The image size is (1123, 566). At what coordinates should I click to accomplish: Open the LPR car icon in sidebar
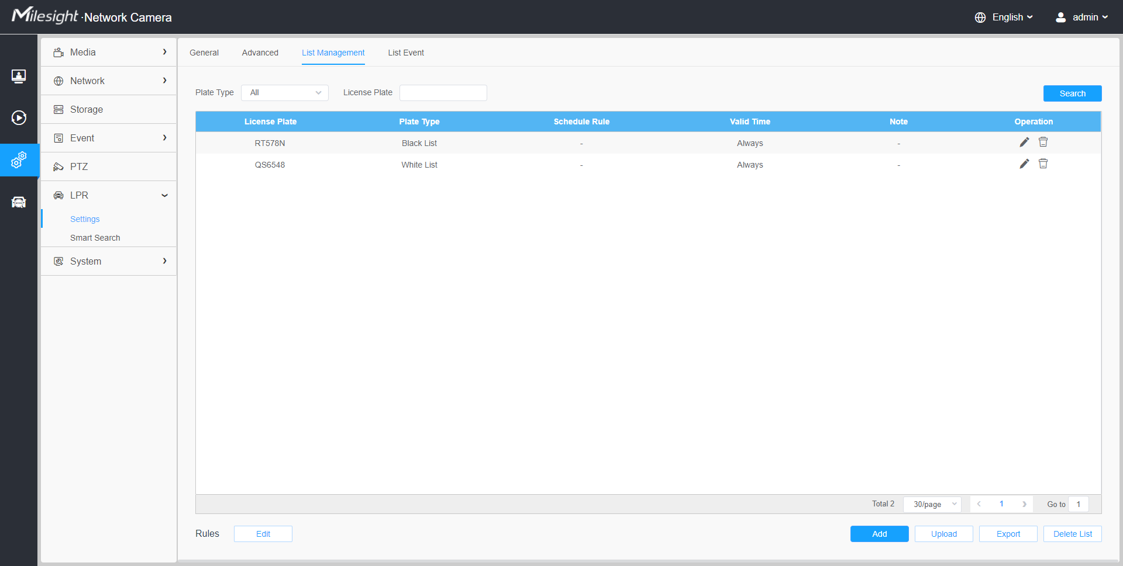(x=19, y=202)
